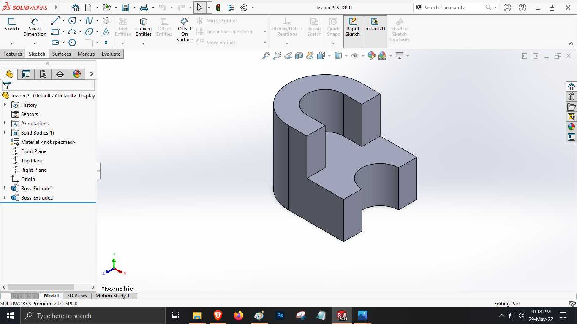577x329 pixels.
Task: Click the Search Commands field
Action: (453, 8)
